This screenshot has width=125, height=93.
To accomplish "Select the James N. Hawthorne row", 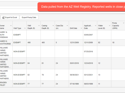I will point(63,43).
